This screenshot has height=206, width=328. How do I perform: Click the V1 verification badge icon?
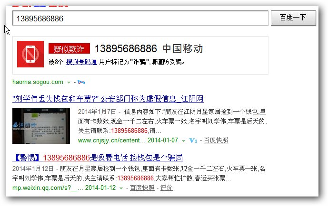193,140
